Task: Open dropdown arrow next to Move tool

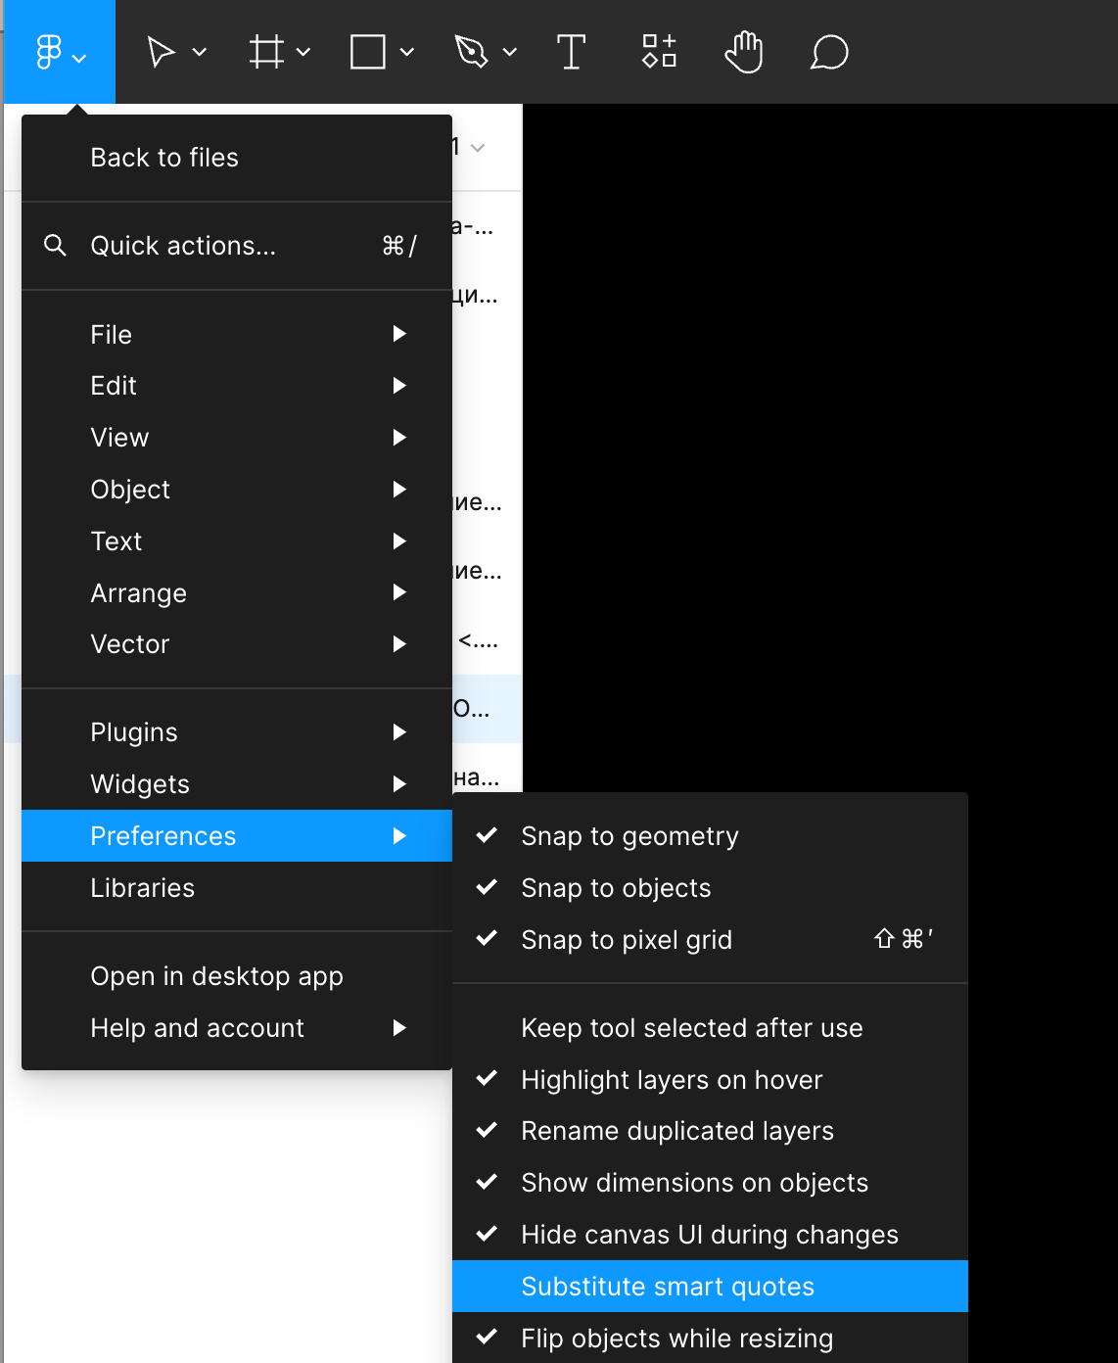Action: tap(200, 52)
